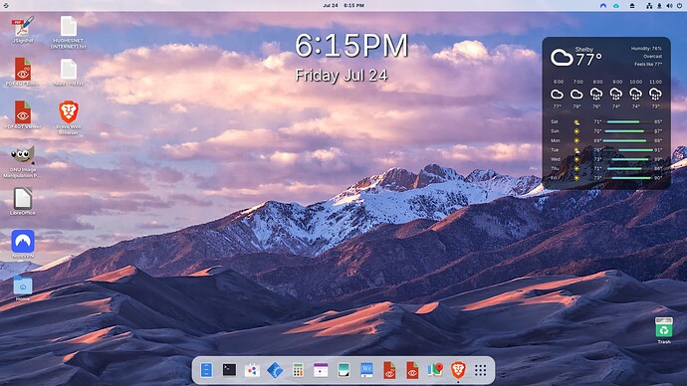Click the eject tray icon in top bar
This screenshot has width=687, height=386.
632,6
